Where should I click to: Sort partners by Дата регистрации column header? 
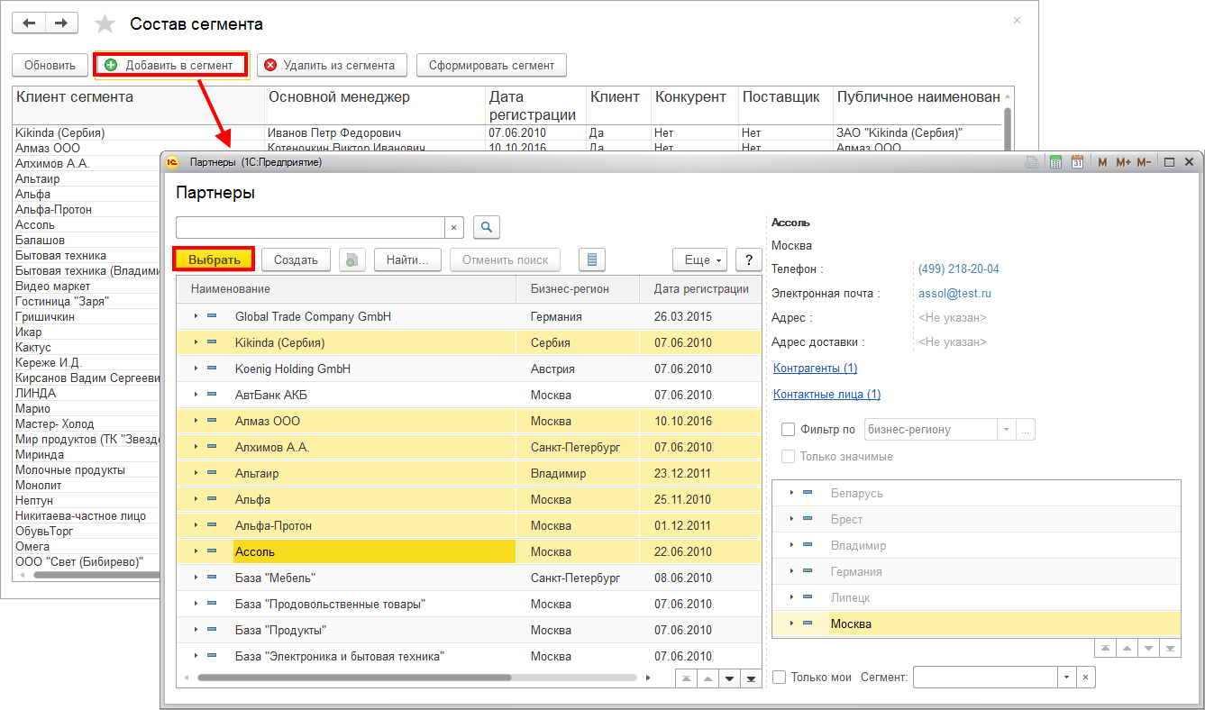tap(700, 289)
